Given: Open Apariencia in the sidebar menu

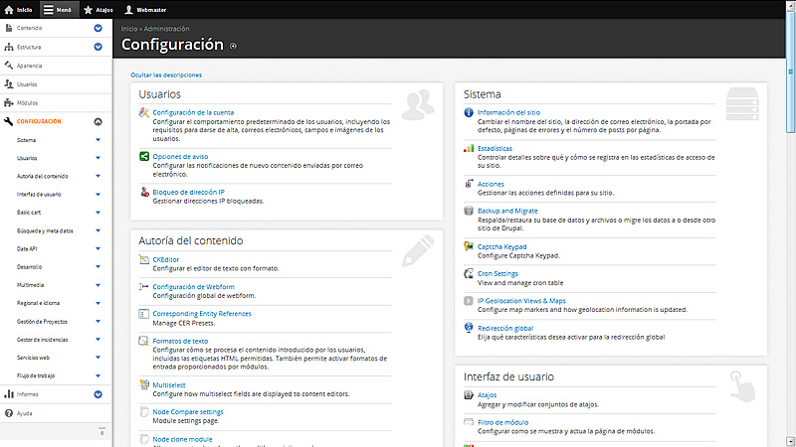Looking at the screenshot, I should click(30, 66).
